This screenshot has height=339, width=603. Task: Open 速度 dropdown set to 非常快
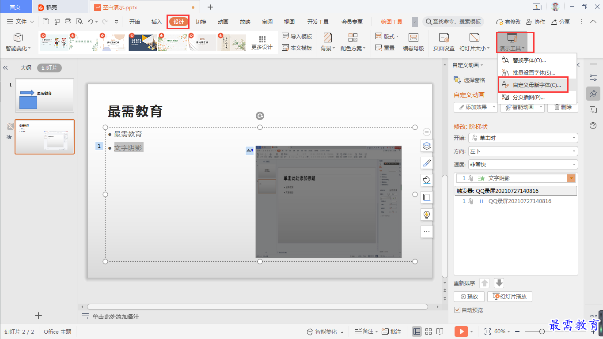coord(523,165)
